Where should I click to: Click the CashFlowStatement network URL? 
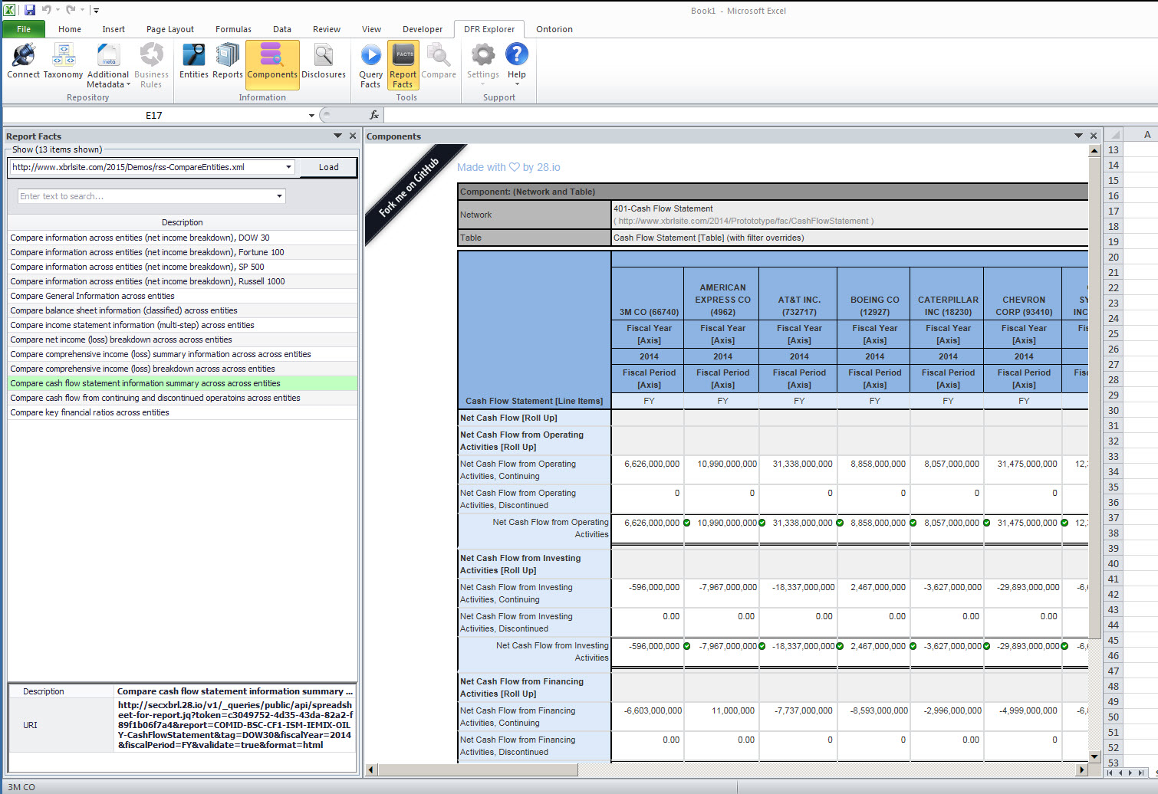coord(744,221)
